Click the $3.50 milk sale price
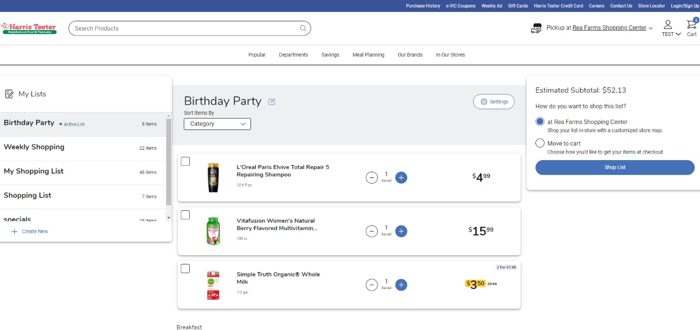This screenshot has width=700, height=330. coord(475,284)
